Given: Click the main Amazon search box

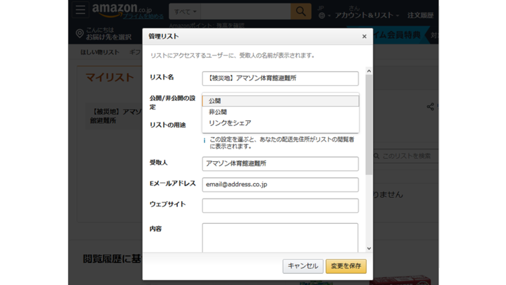Looking at the screenshot, I should pyautogui.click(x=245, y=12).
